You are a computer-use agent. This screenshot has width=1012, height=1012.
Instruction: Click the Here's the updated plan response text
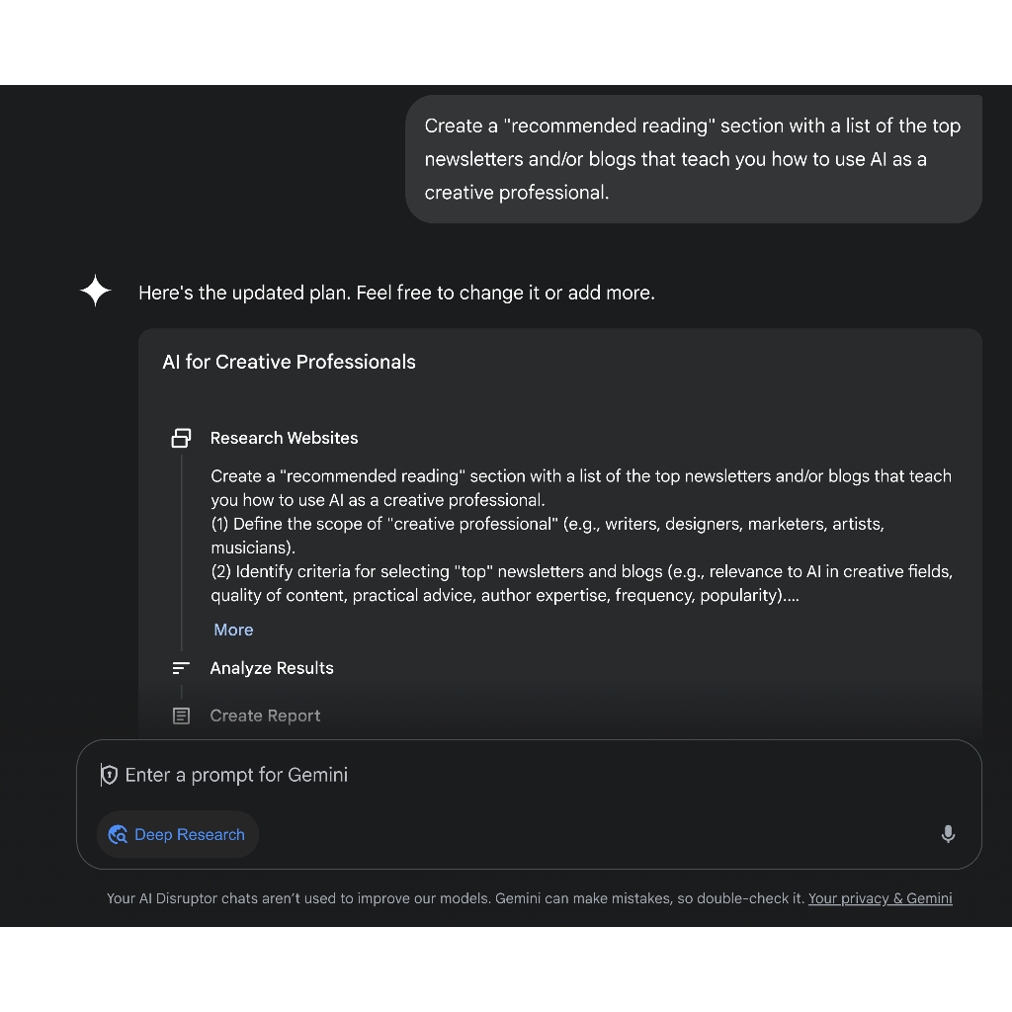[x=396, y=293]
